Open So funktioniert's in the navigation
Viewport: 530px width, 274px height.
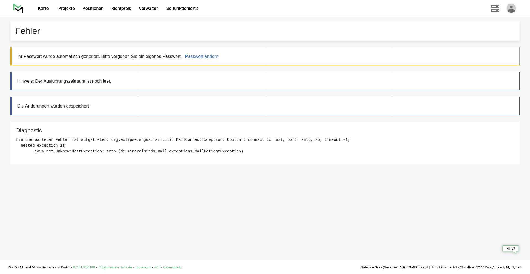pyautogui.click(x=182, y=9)
